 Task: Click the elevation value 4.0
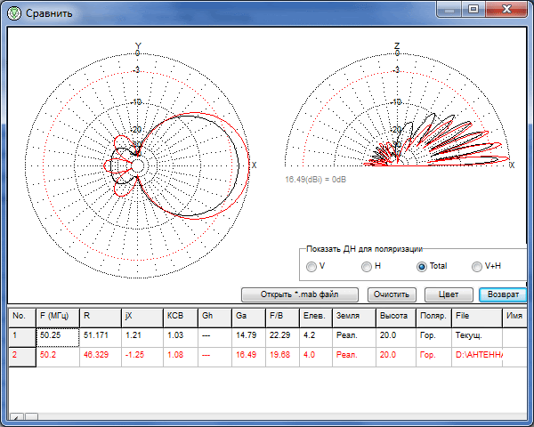coord(316,357)
